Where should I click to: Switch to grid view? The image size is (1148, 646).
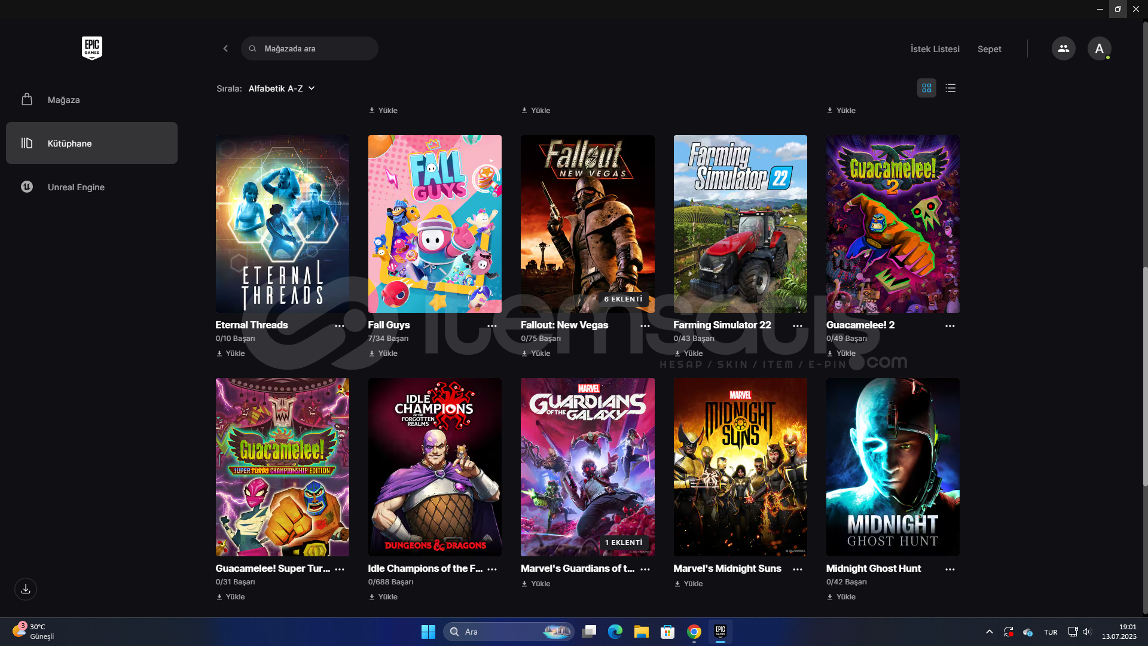[927, 88]
